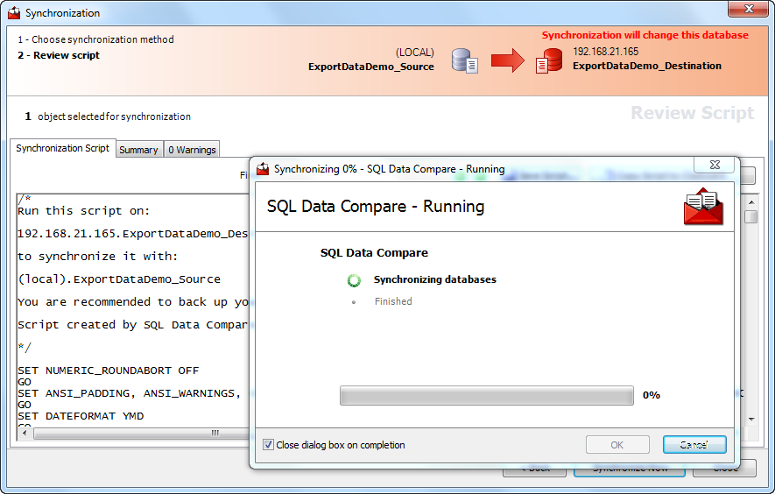Click the Synchronization window title bar icon
The image size is (775, 494).
point(14,13)
